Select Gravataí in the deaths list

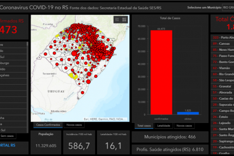click(225, 86)
